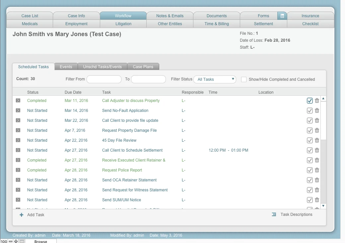Mark Send No-Fault Application as completed
Image resolution: width=345 pixels, height=243 pixels.
[310, 111]
